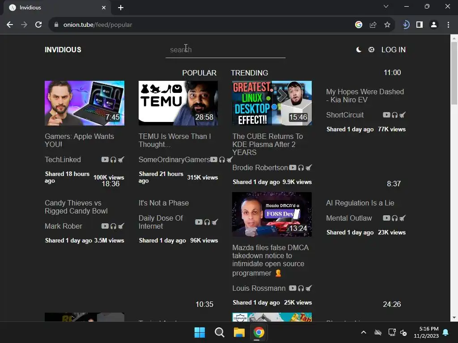Viewport: 458px width, 343px height.
Task: Go to INVIDIOUS home link
Action: click(63, 50)
